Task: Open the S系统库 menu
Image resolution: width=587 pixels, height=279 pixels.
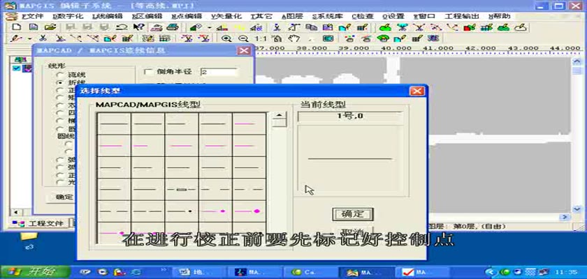Action: (328, 17)
